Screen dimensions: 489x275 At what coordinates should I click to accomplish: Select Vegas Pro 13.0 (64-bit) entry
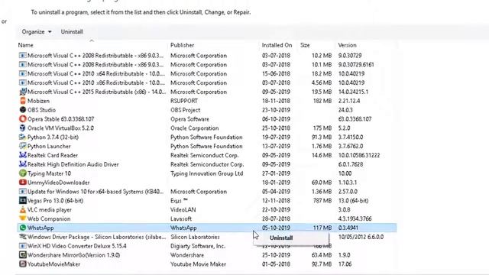pos(55,200)
